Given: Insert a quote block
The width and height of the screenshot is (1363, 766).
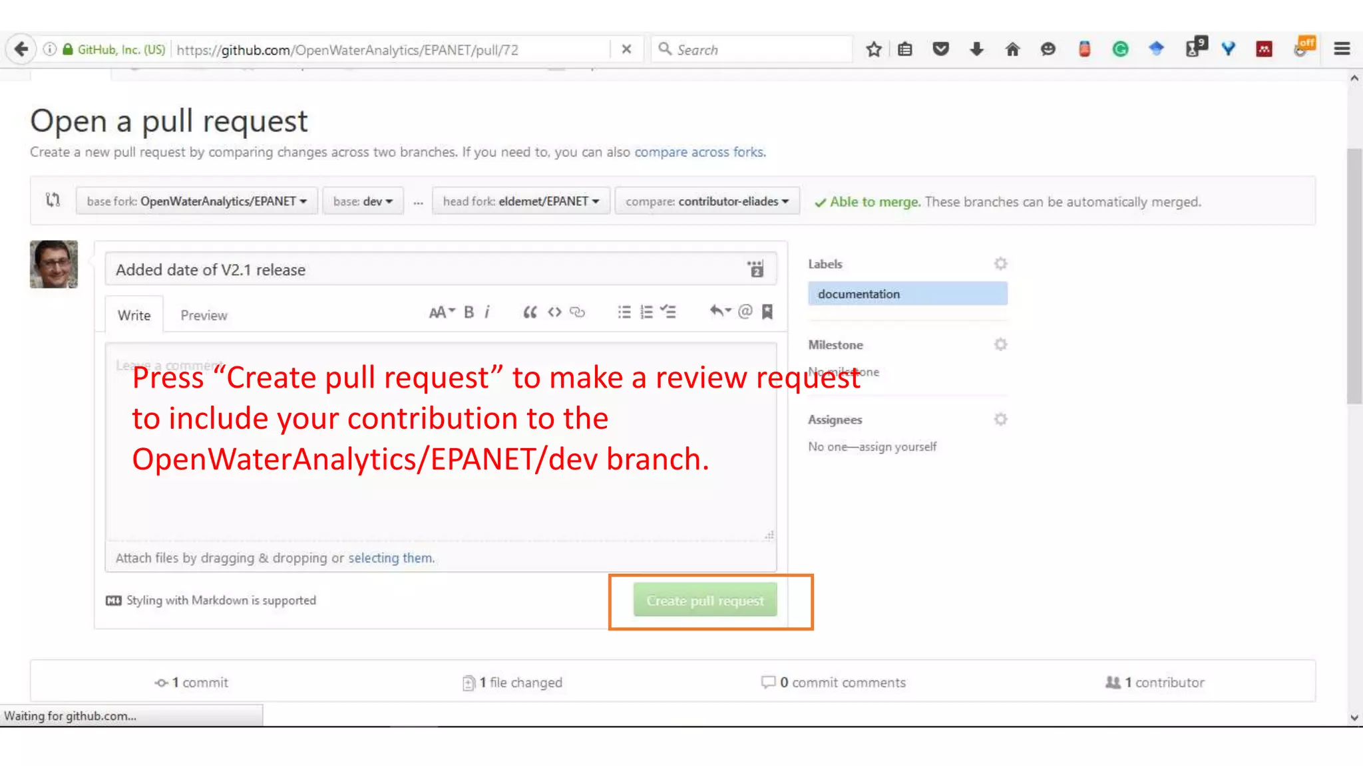Looking at the screenshot, I should point(530,312).
